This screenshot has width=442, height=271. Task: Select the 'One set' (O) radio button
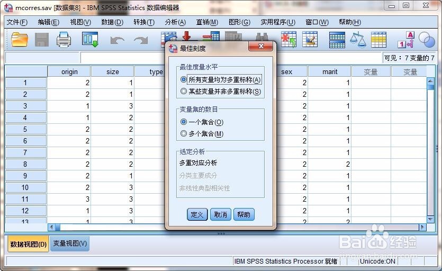click(202, 122)
